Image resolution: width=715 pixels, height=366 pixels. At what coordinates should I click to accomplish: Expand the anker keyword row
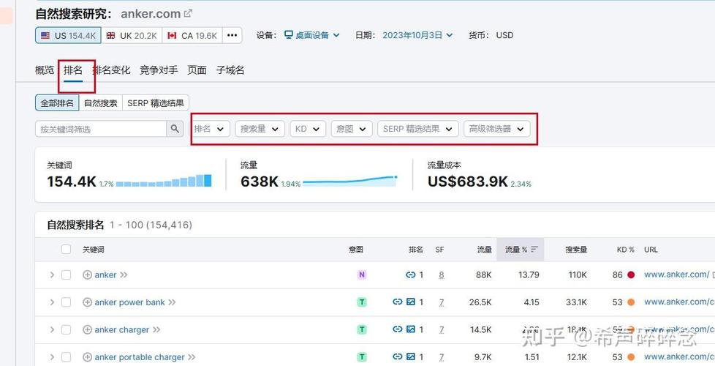(52, 274)
